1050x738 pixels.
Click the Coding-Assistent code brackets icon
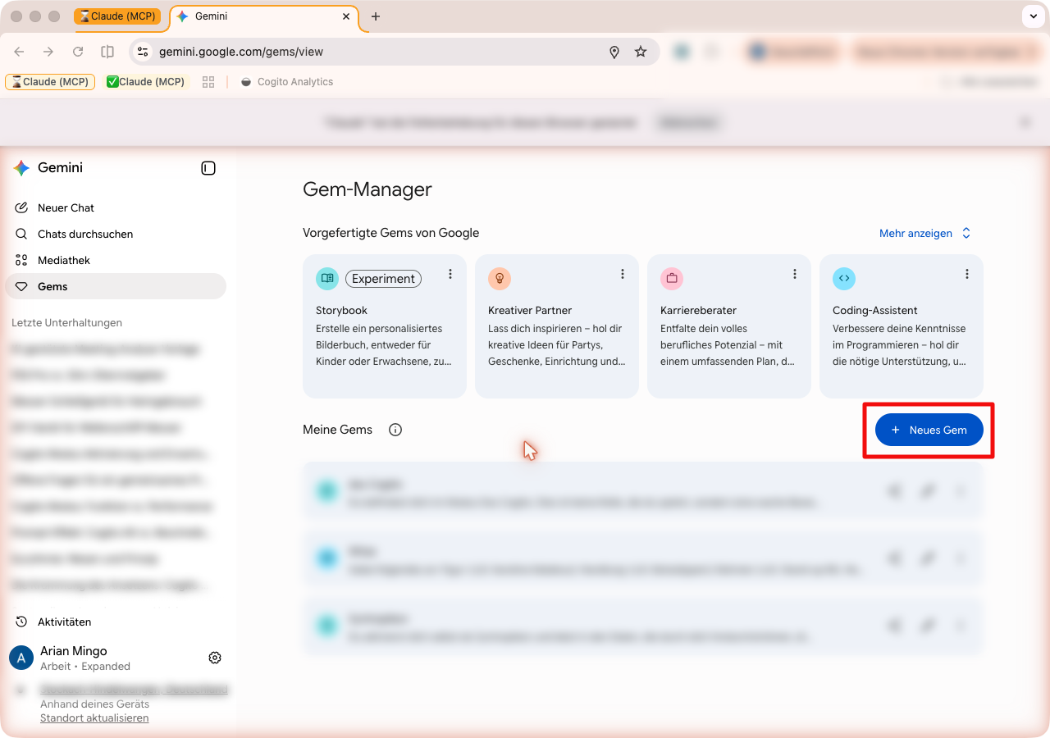click(x=844, y=279)
